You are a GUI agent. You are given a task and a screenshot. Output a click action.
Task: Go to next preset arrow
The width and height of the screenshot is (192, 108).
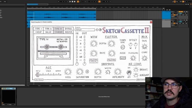click(x=100, y=30)
